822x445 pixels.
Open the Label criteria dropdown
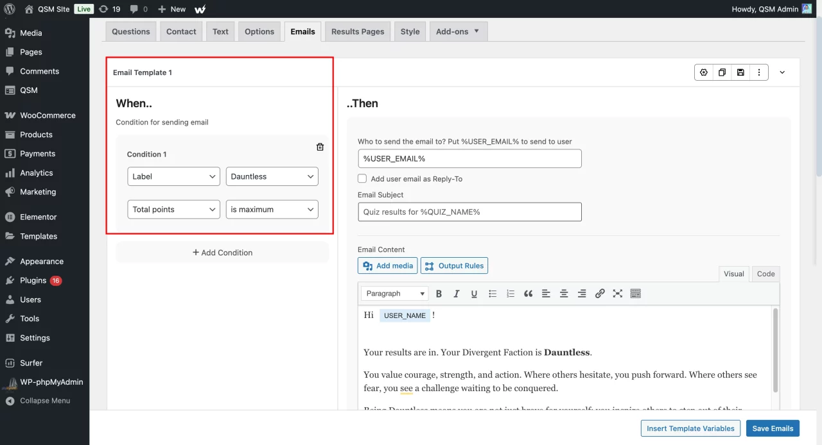click(174, 176)
